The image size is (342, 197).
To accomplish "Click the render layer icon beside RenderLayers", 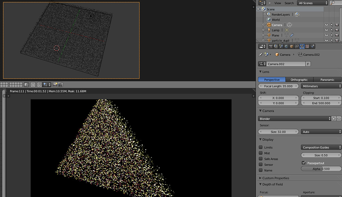I will [x=297, y=14].
